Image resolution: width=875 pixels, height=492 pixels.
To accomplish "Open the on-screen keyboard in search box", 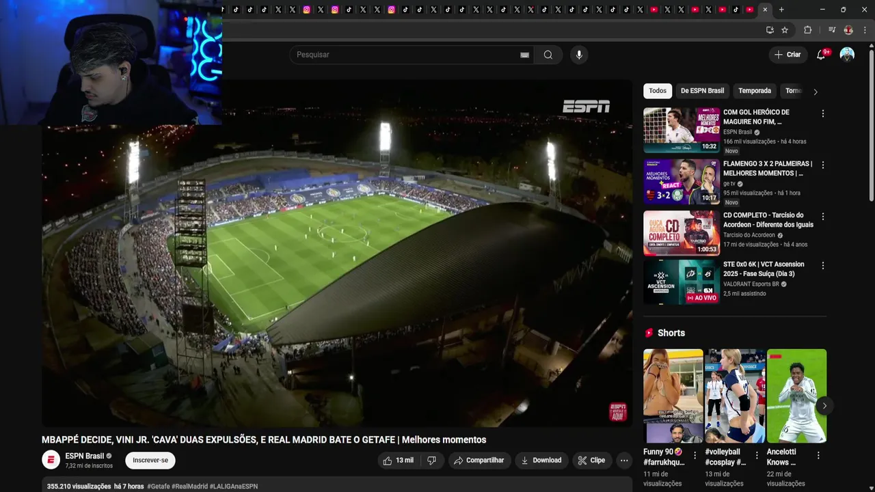I will pyautogui.click(x=524, y=55).
